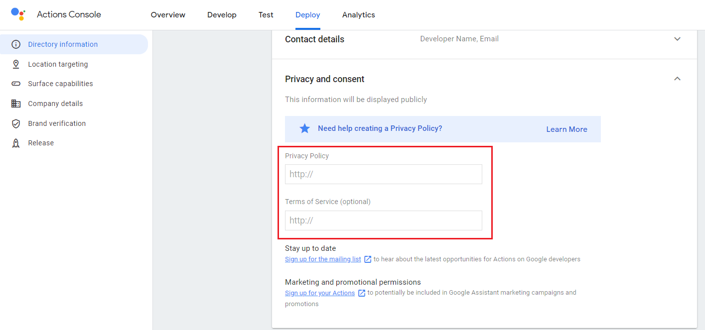Click the Terms of Service URL field
Image resolution: width=705 pixels, height=330 pixels.
pyautogui.click(x=383, y=220)
